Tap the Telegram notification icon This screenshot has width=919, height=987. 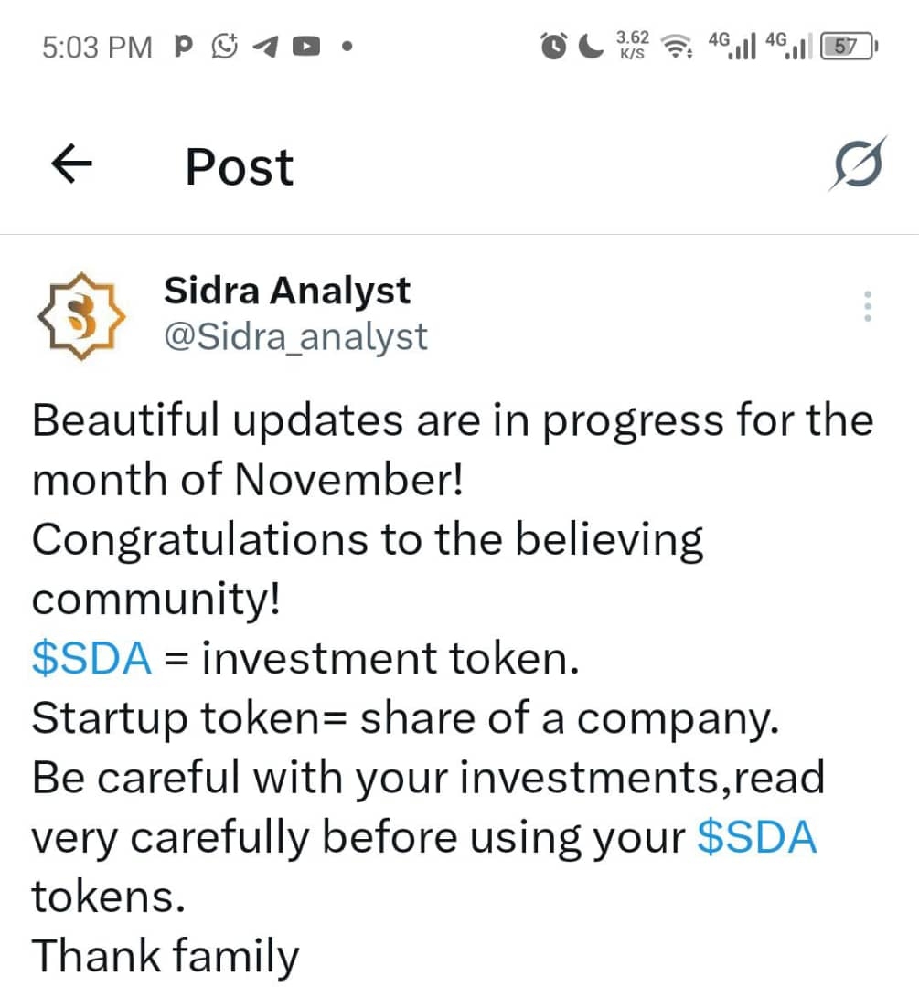264,47
